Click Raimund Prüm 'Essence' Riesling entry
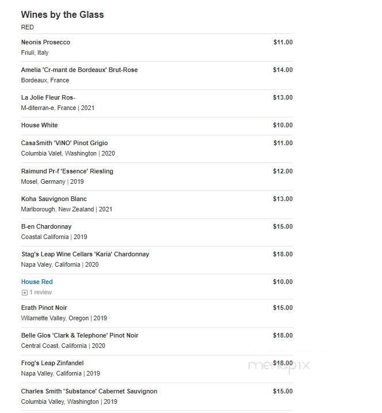This screenshot has height=413, width=382. pyautogui.click(x=67, y=171)
